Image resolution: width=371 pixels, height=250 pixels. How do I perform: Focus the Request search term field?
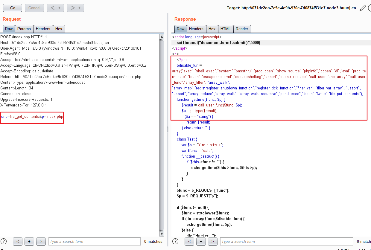tap(95, 242)
